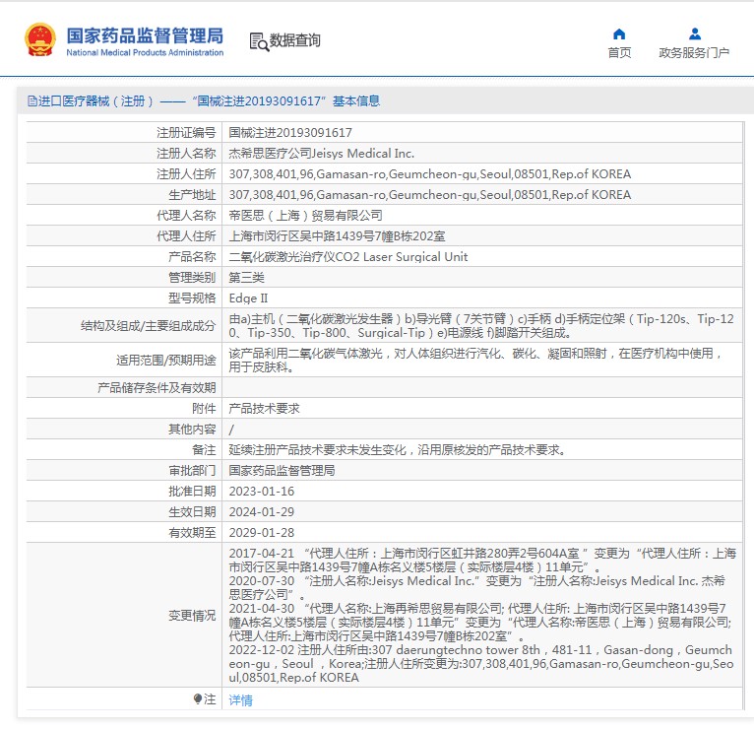Open the 数据查询 search icon
Viewport: 754px width, 729px height.
tap(259, 41)
